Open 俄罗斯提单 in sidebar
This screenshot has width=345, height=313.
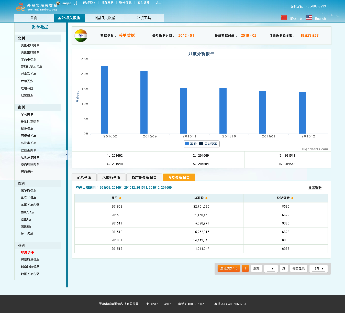point(28,191)
